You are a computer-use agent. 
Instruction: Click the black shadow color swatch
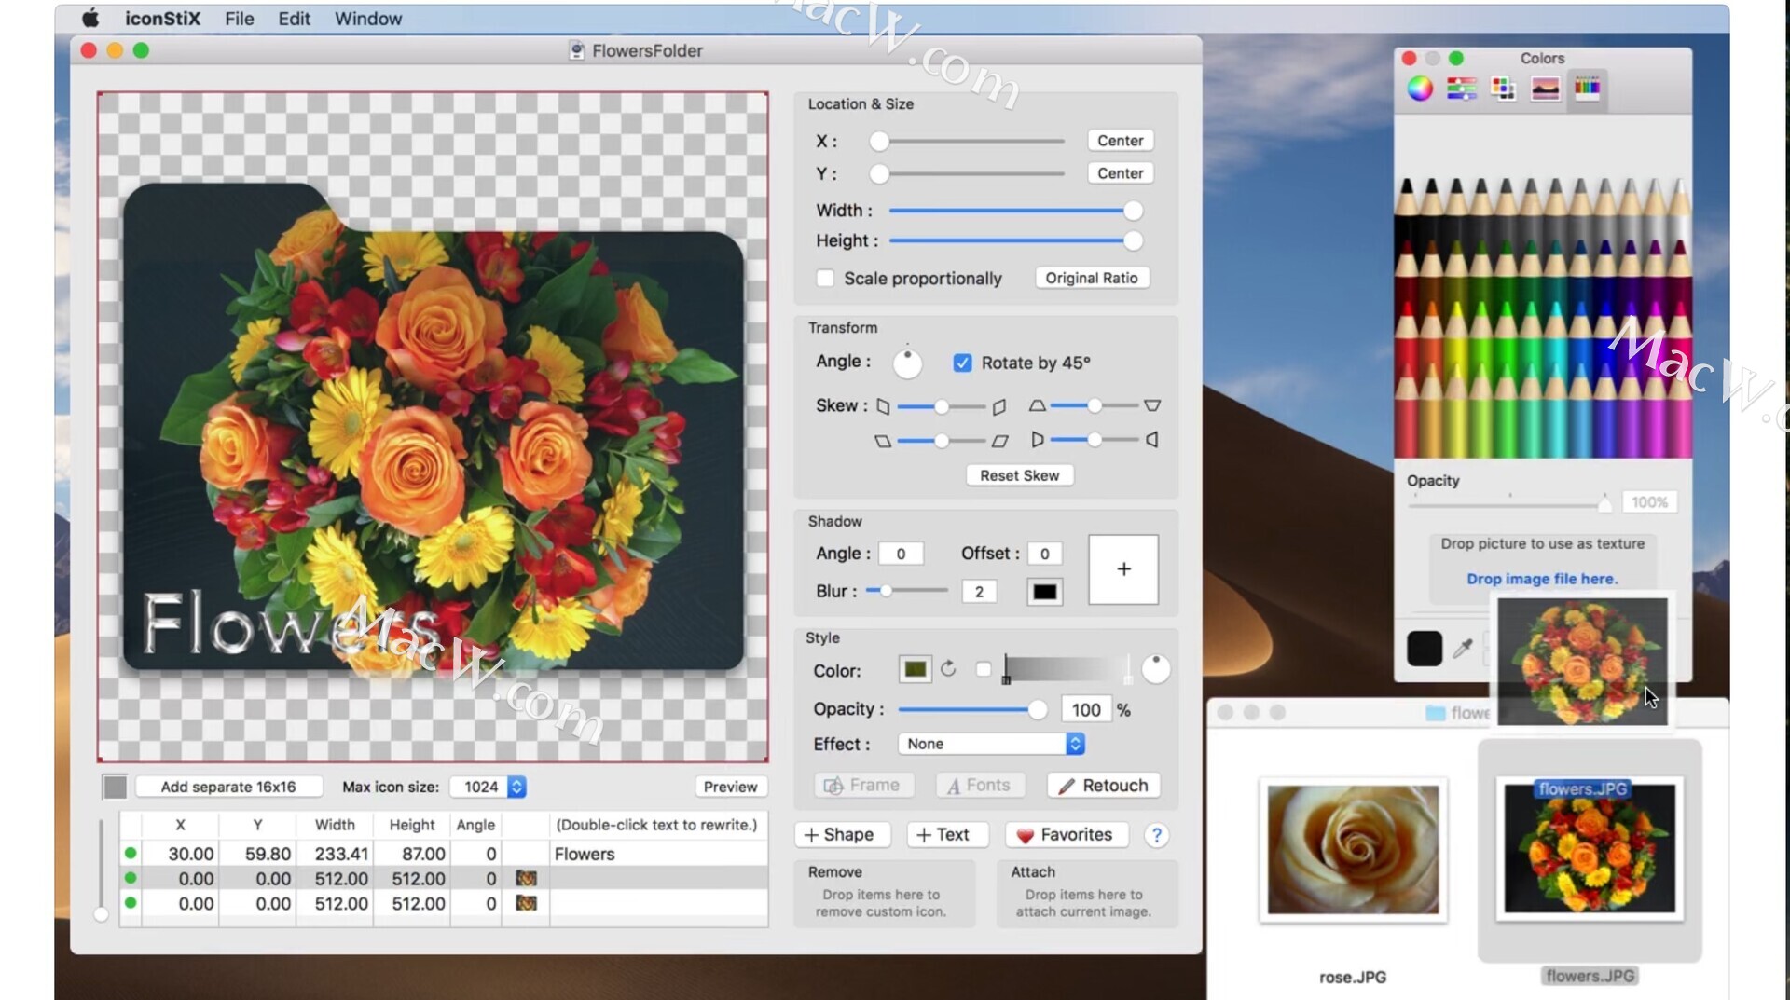pos(1044,592)
